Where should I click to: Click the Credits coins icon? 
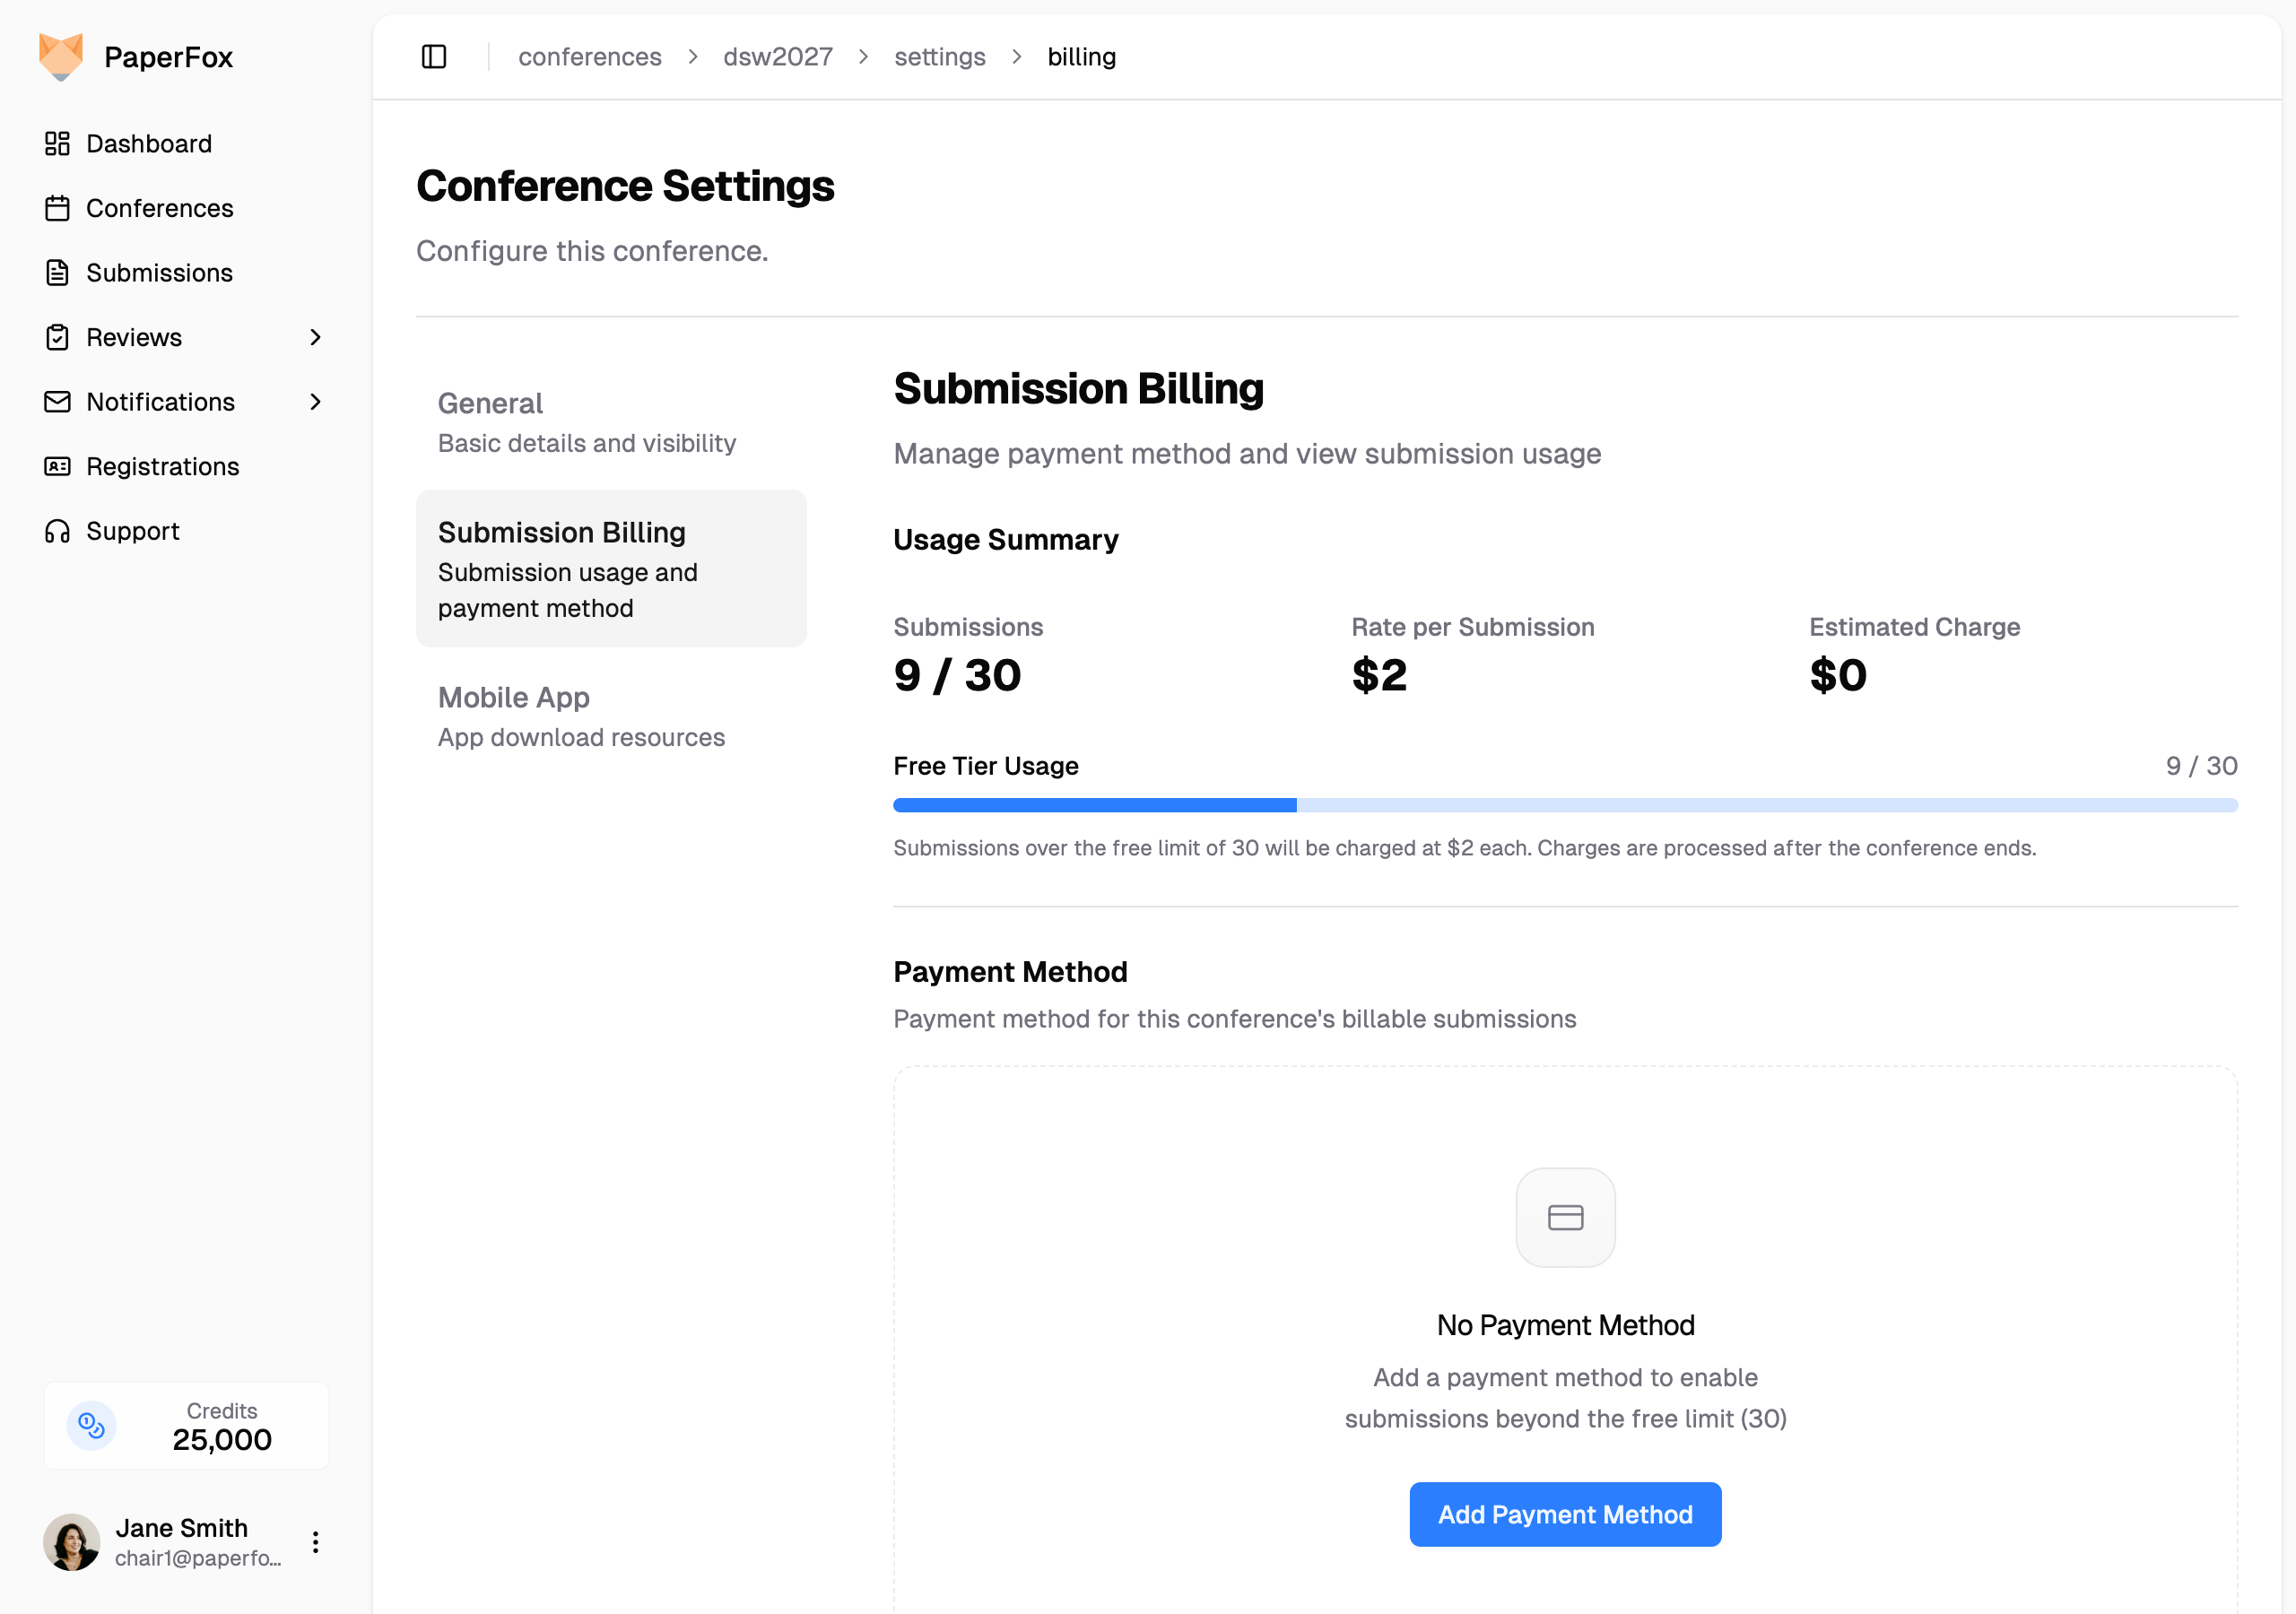91,1425
